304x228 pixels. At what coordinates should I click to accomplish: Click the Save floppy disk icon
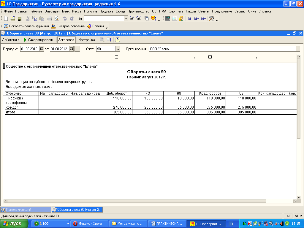(19, 19)
